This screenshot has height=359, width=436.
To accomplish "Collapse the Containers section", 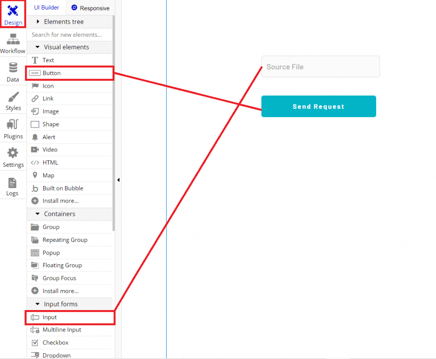I will [x=38, y=214].
